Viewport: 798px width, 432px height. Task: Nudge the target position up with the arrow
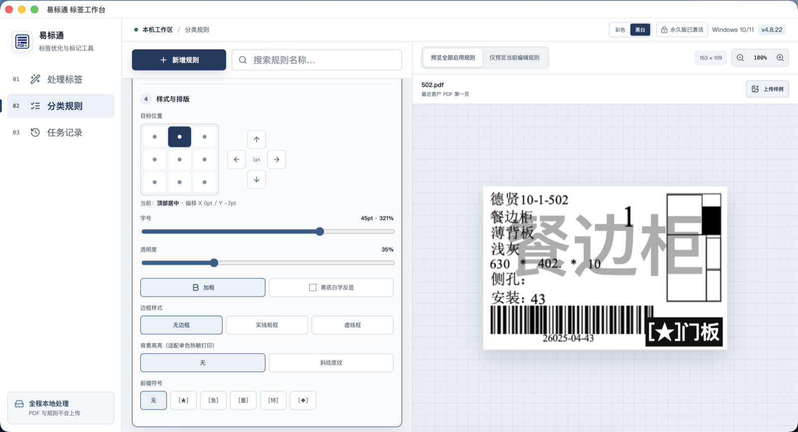pos(256,140)
